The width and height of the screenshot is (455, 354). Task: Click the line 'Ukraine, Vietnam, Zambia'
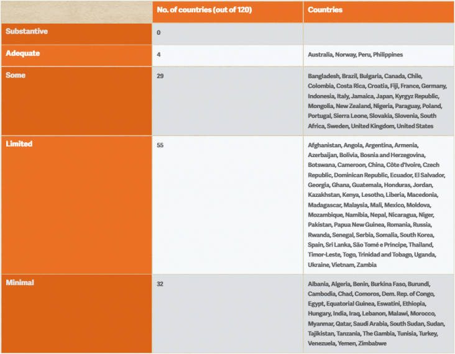[x=342, y=265]
